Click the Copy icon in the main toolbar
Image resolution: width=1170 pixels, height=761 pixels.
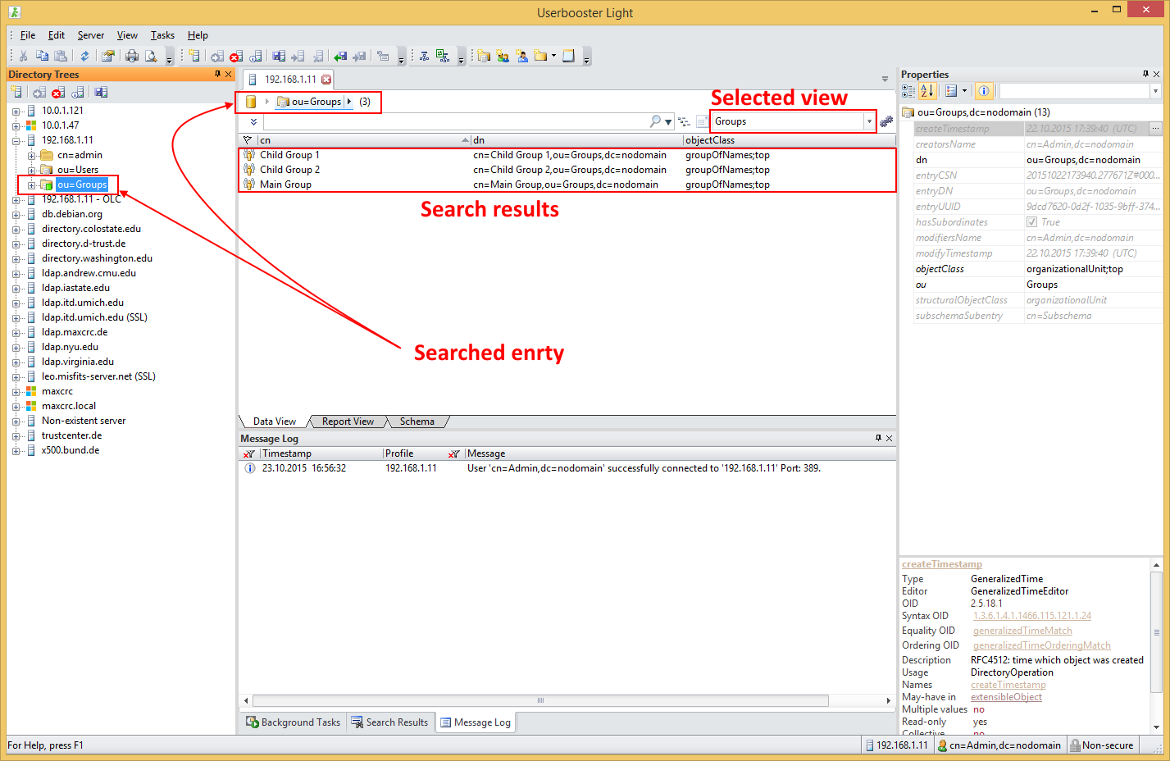[42, 56]
